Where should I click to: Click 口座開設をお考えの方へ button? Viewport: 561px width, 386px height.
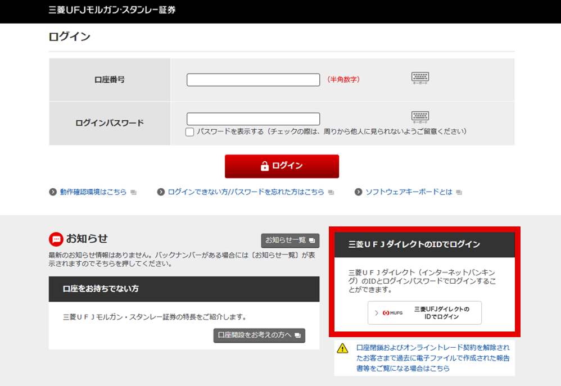pyautogui.click(x=259, y=335)
